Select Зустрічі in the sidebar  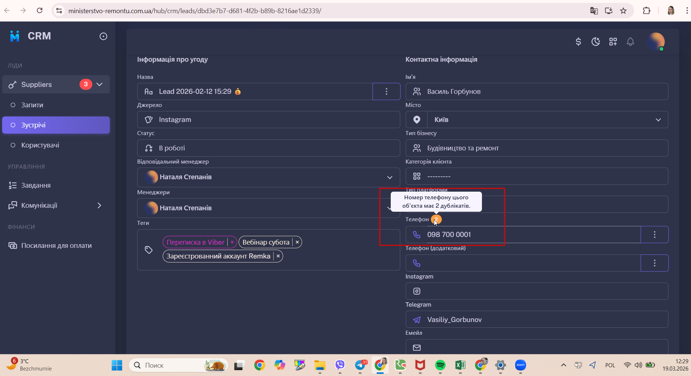pyautogui.click(x=56, y=125)
